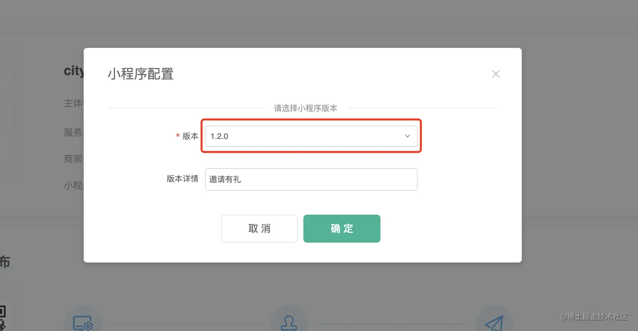Confirm with the green 确定 button
The image size is (638, 331).
point(342,228)
